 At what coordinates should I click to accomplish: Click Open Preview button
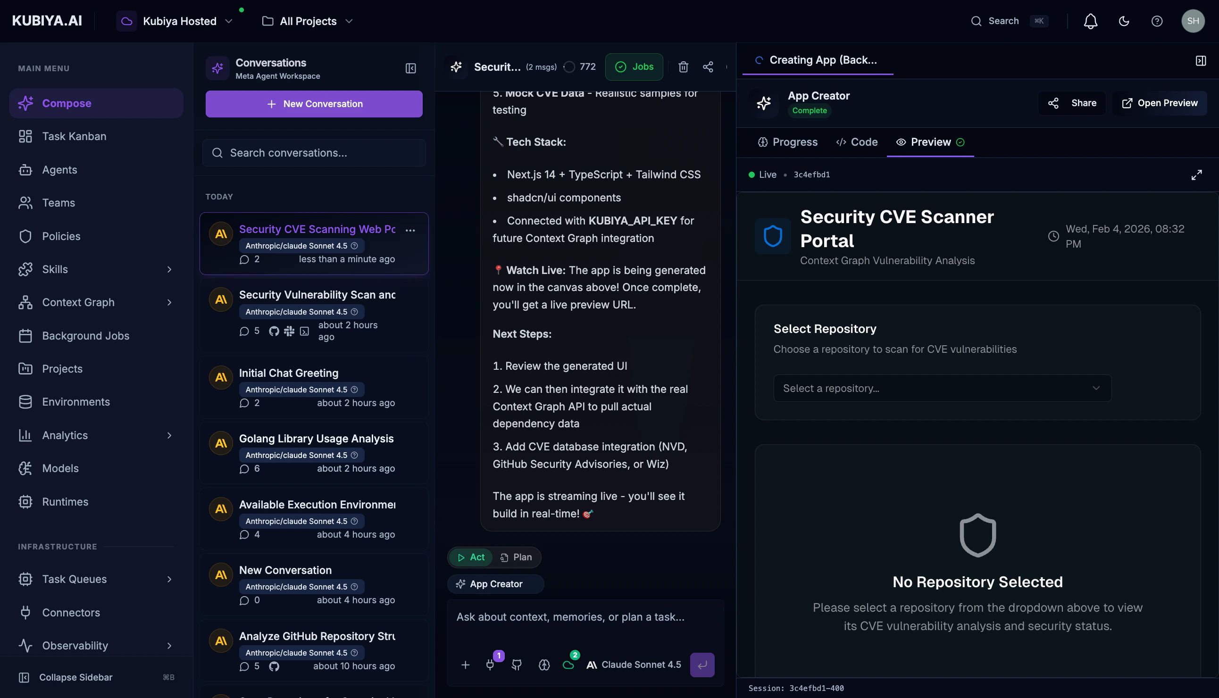pos(1159,103)
